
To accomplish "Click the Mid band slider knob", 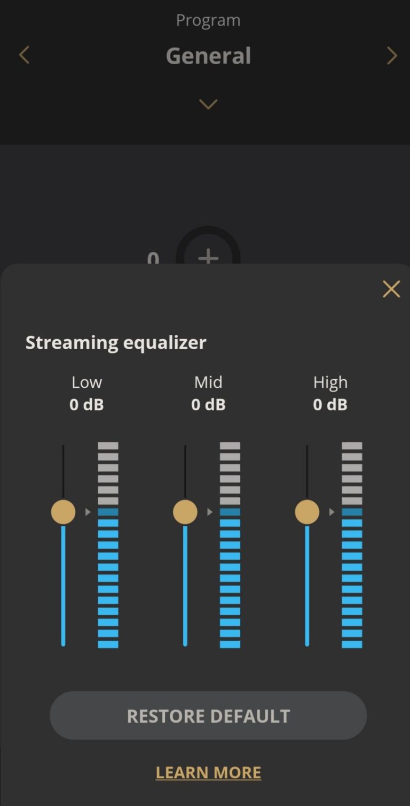I will pos(185,512).
